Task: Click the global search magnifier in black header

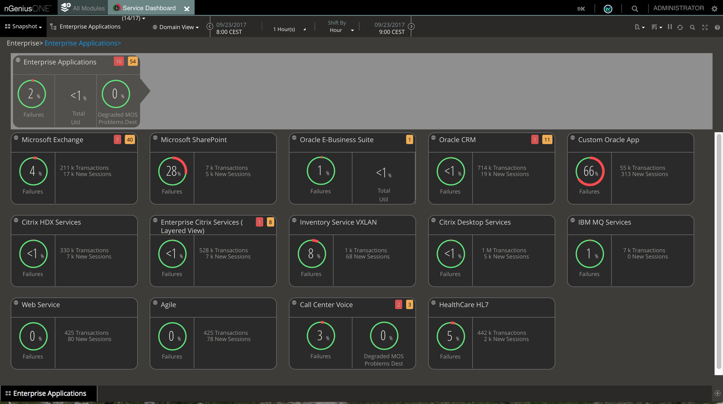Action: [x=635, y=8]
